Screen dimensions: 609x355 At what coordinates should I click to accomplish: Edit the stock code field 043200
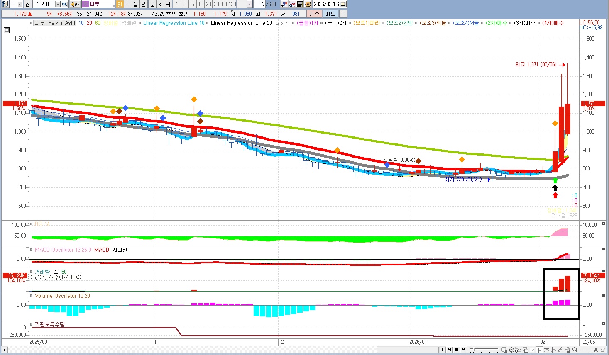[x=44, y=4]
